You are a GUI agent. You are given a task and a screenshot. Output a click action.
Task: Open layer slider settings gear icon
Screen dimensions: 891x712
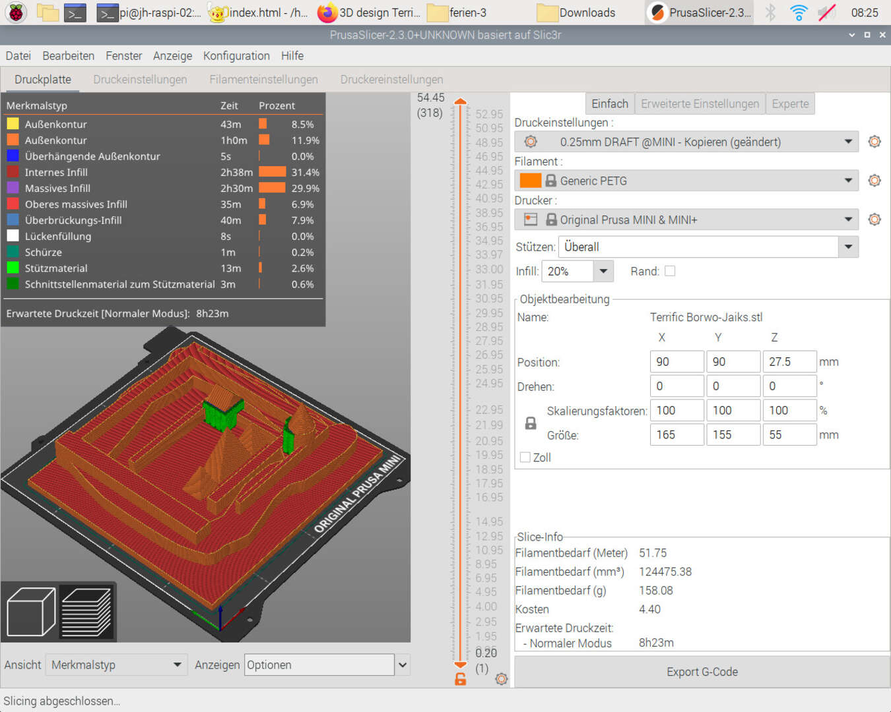[x=502, y=679]
